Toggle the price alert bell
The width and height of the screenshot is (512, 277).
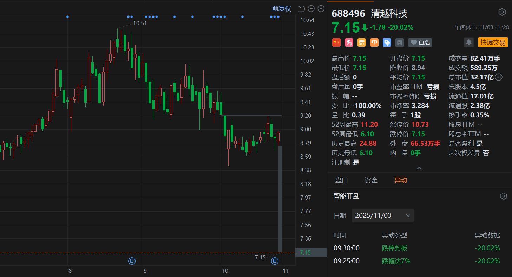pyautogui.click(x=469, y=42)
